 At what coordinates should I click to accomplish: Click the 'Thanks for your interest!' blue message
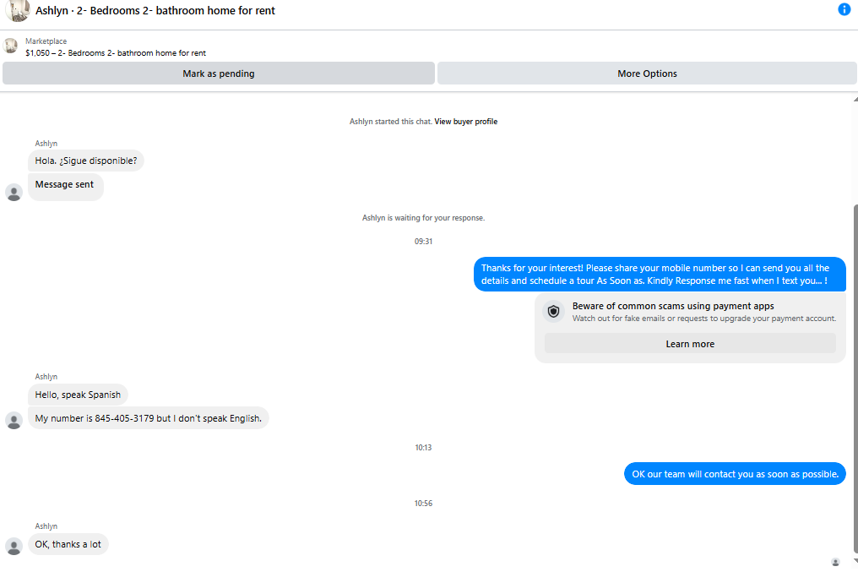660,275
